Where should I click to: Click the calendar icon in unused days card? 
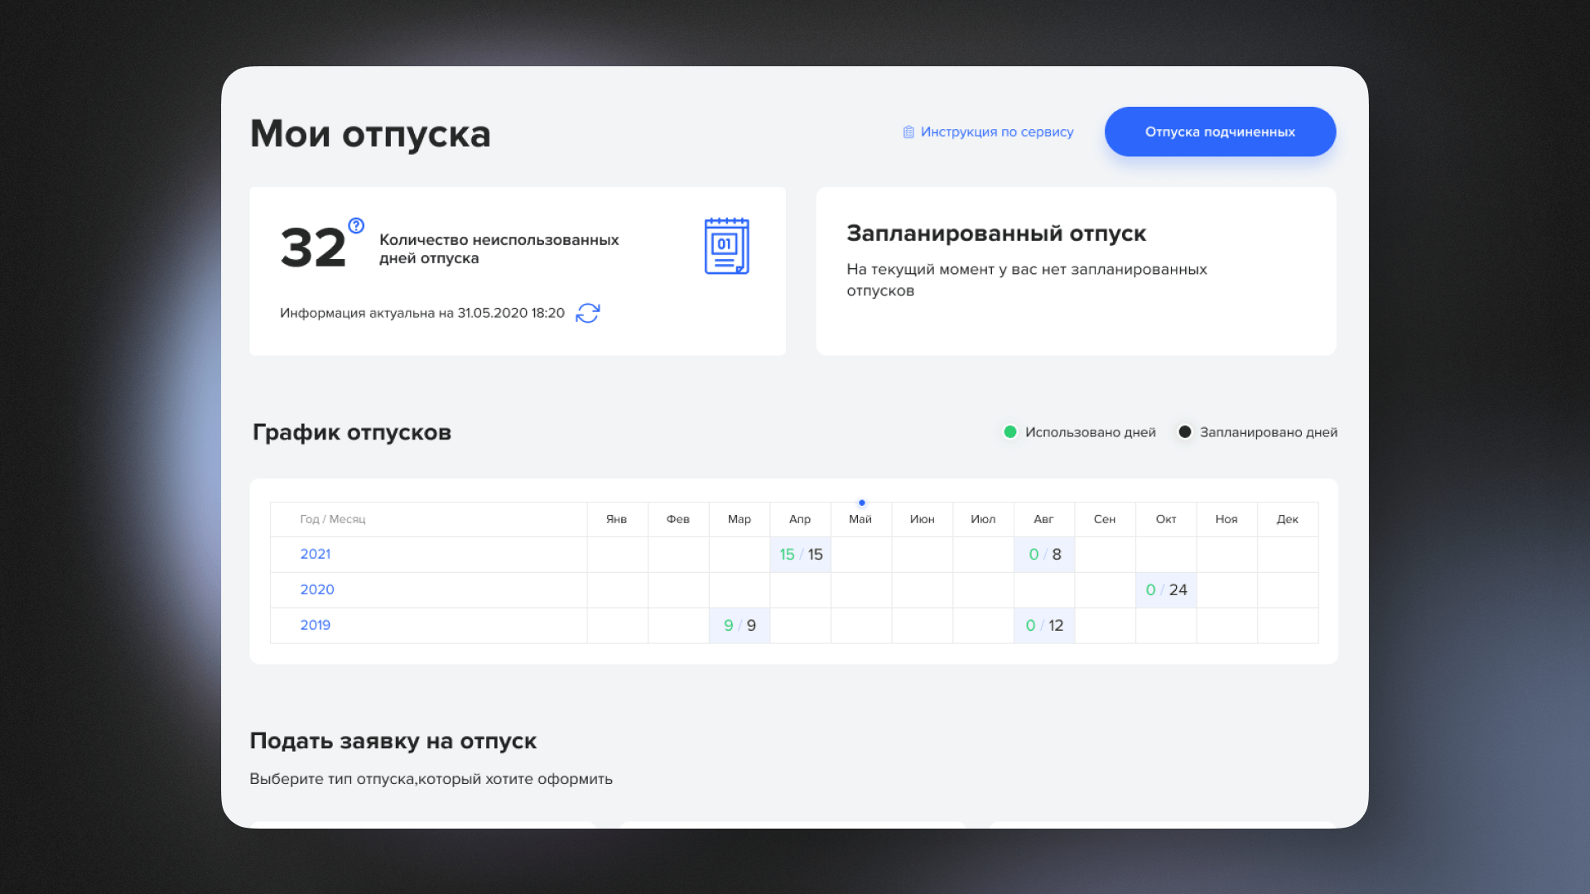(x=726, y=246)
